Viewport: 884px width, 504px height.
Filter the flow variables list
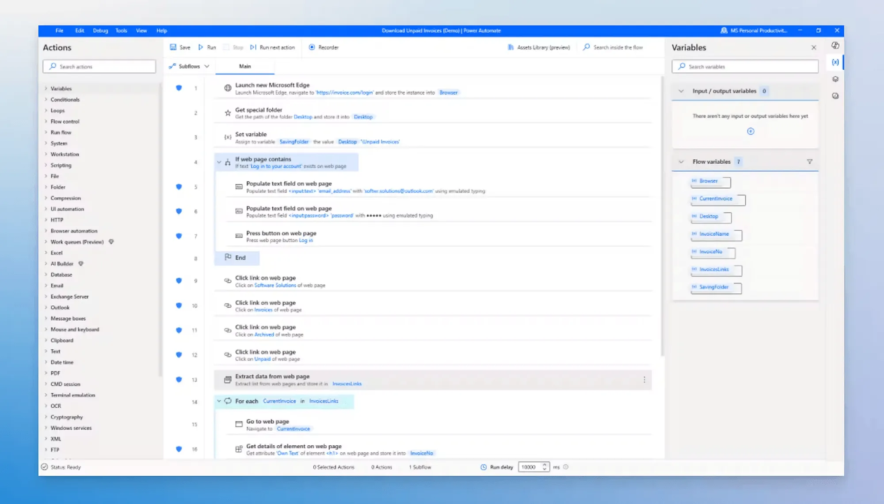point(810,162)
